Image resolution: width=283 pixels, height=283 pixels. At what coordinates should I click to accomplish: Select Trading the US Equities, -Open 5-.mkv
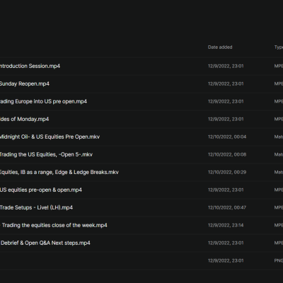coord(46,154)
